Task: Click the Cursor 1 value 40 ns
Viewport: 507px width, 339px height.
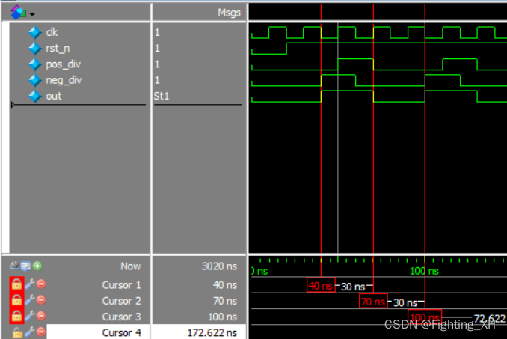Action: click(x=225, y=284)
